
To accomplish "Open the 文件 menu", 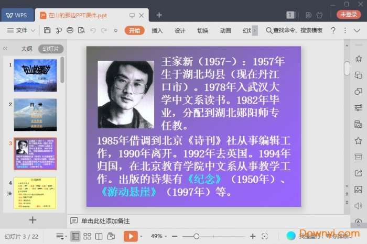I will click(x=17, y=30).
